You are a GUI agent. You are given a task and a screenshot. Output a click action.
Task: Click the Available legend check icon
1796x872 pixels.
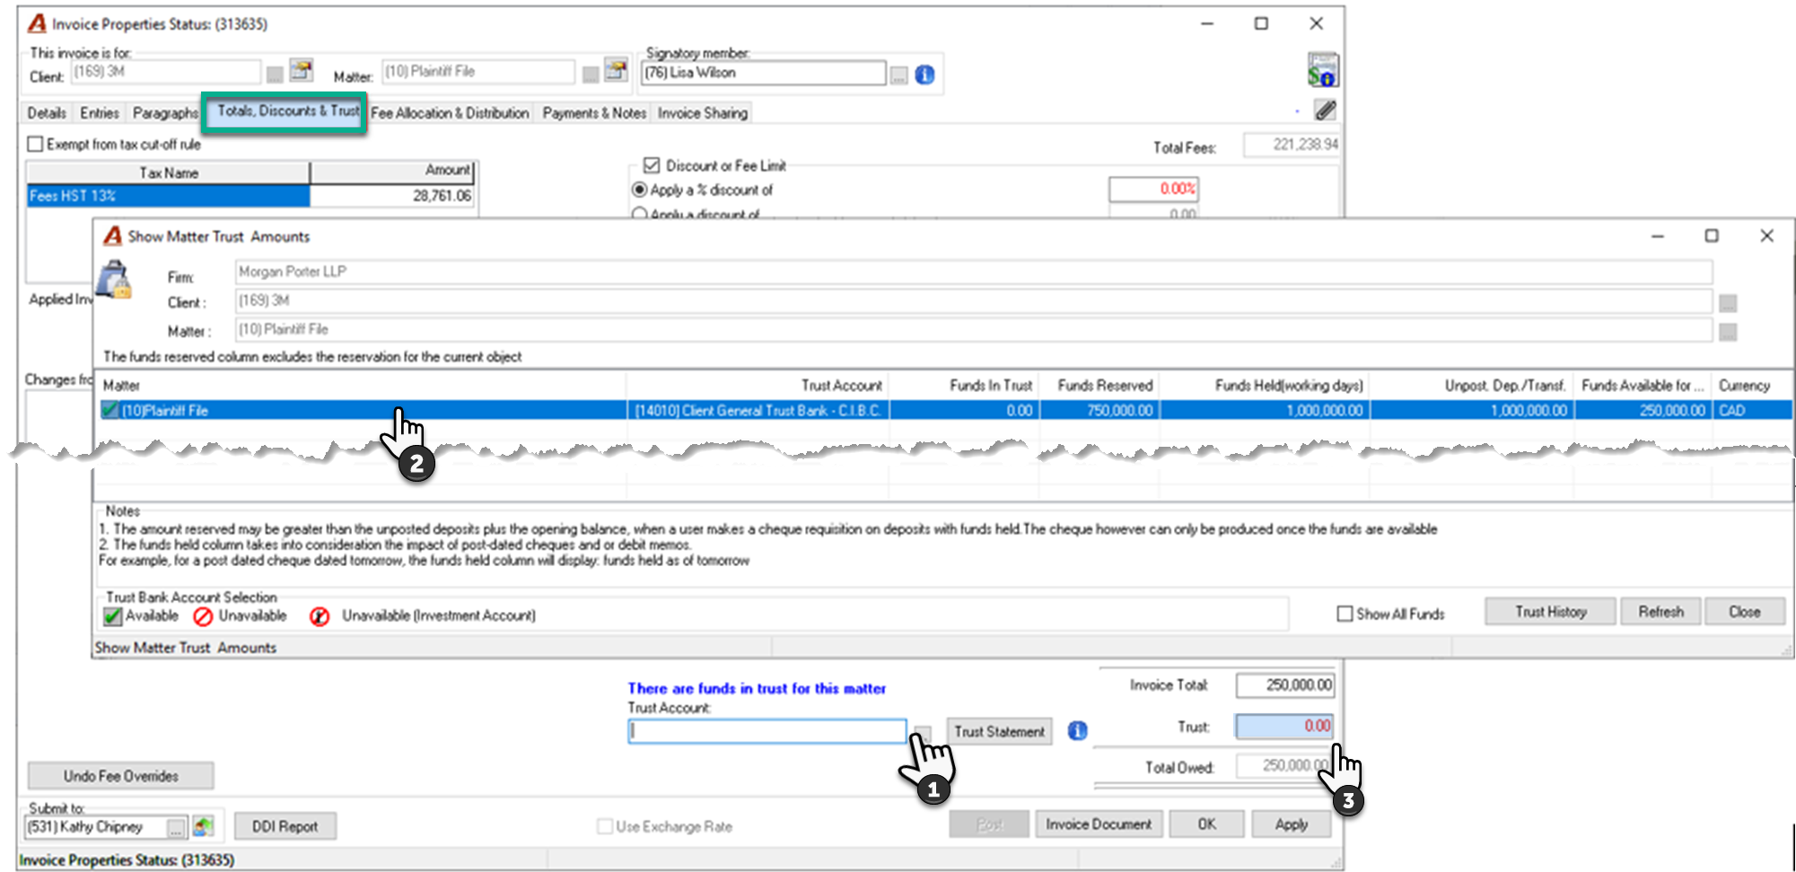[x=112, y=616]
